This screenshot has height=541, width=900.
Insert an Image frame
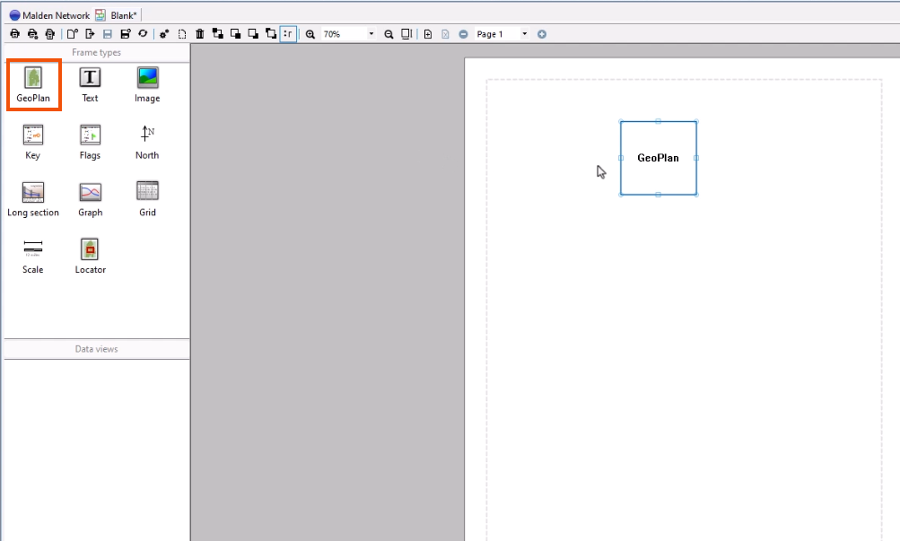[x=146, y=83]
